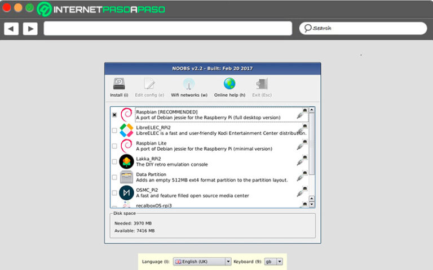Viewport: 433px width, 270px height.
Task: Check the Raspbian Lite checkbox
Action: 114,146
